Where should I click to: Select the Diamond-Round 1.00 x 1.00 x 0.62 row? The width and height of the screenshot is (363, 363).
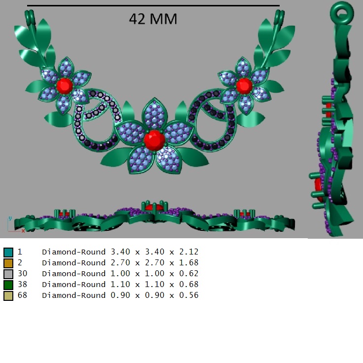click(x=120, y=274)
